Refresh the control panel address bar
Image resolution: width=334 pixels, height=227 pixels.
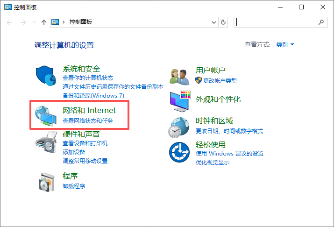[223, 22]
